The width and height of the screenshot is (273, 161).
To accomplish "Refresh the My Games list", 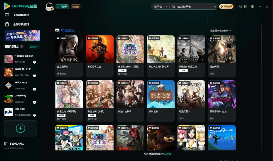I will [x=22, y=47].
